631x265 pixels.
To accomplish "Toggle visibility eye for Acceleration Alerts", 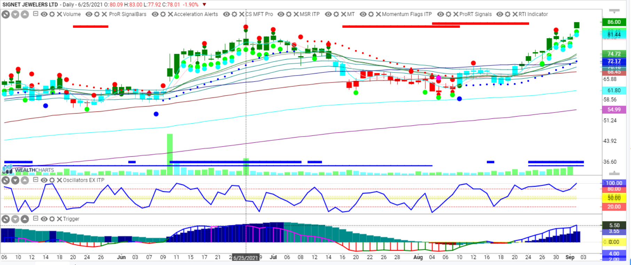I will click(155, 14).
